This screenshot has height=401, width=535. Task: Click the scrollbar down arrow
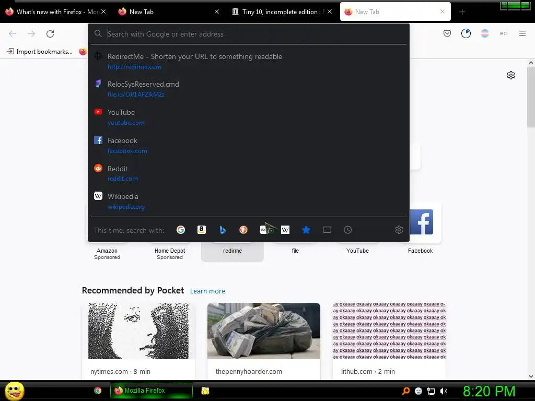coord(531,376)
